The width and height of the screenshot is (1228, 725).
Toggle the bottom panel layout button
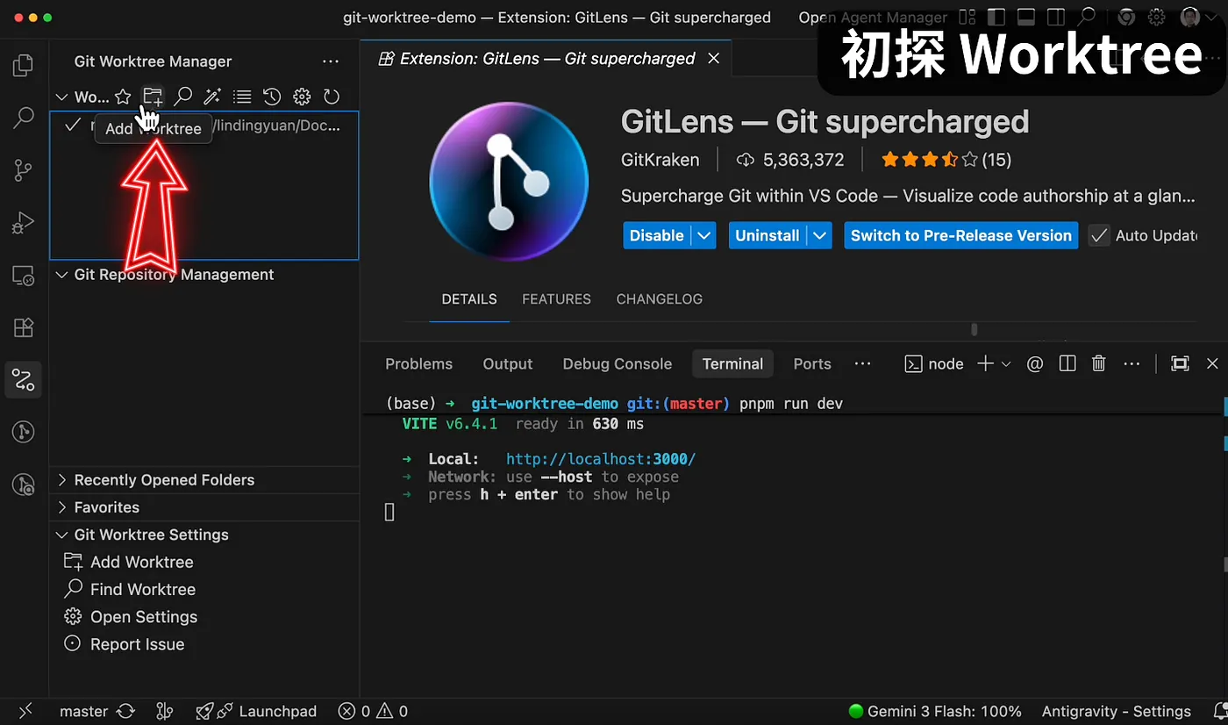1026,18
